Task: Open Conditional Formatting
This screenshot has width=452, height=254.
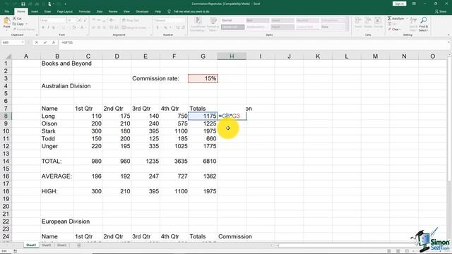Action: (198, 24)
